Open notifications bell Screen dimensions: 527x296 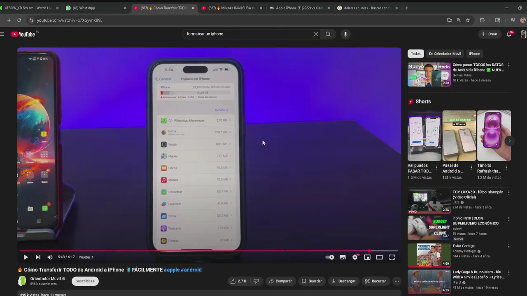[x=509, y=34]
